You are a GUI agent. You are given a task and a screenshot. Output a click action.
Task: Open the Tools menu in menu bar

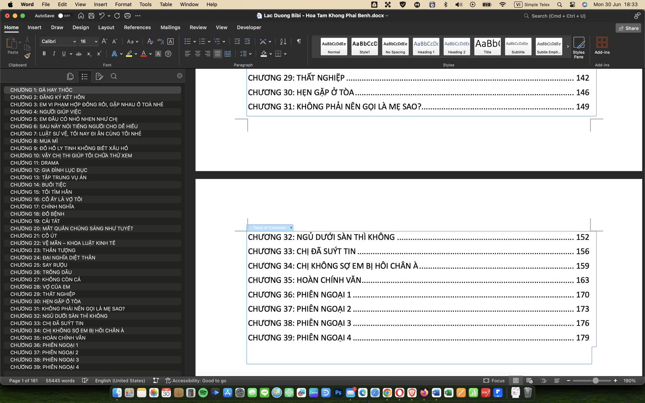145,4
